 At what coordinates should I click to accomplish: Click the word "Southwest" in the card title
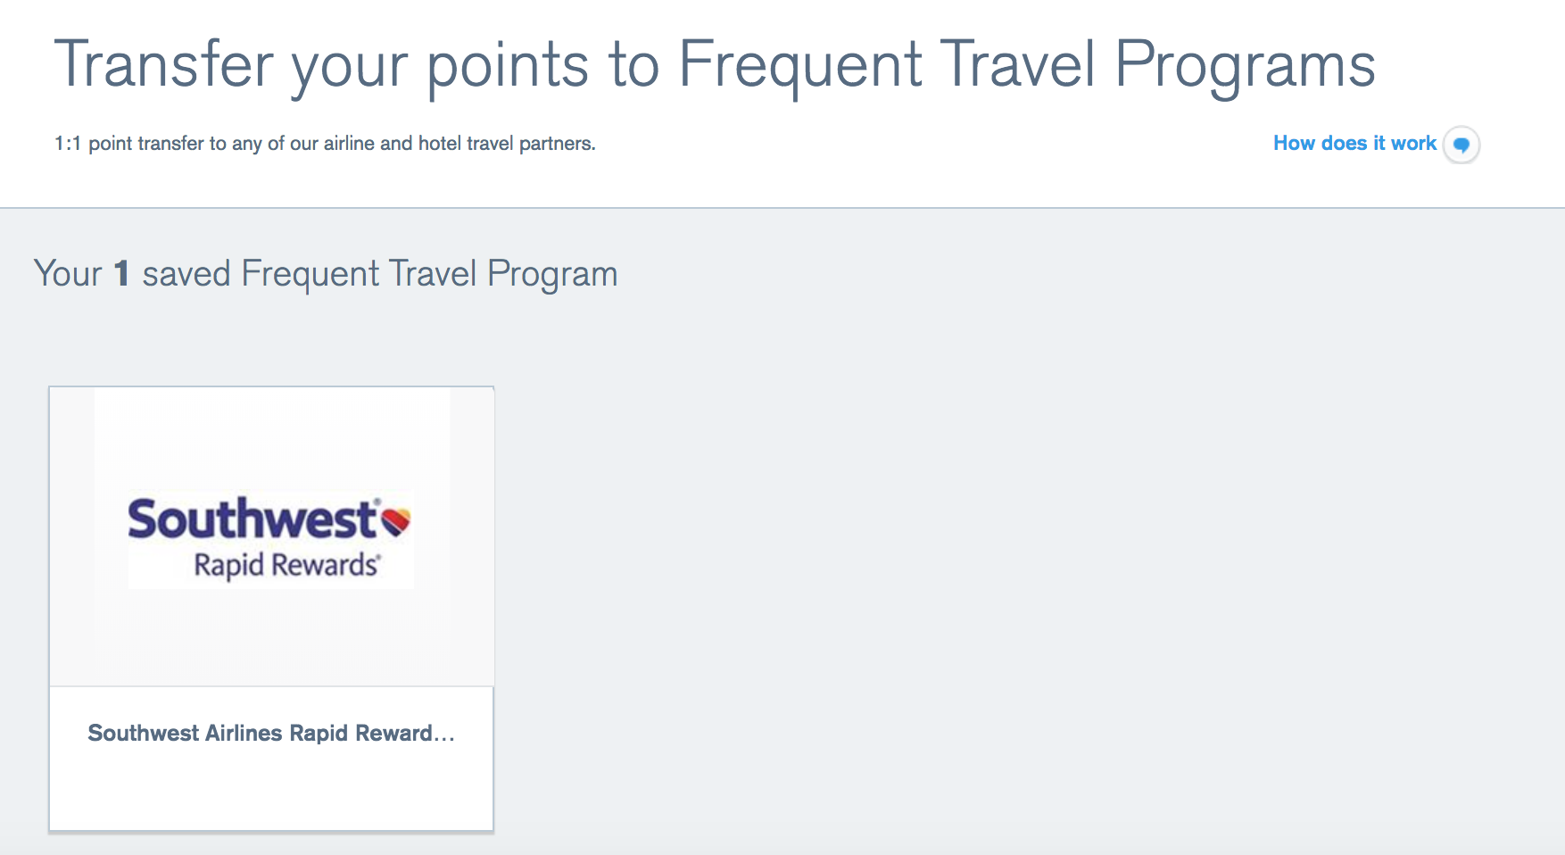pyautogui.click(x=143, y=733)
